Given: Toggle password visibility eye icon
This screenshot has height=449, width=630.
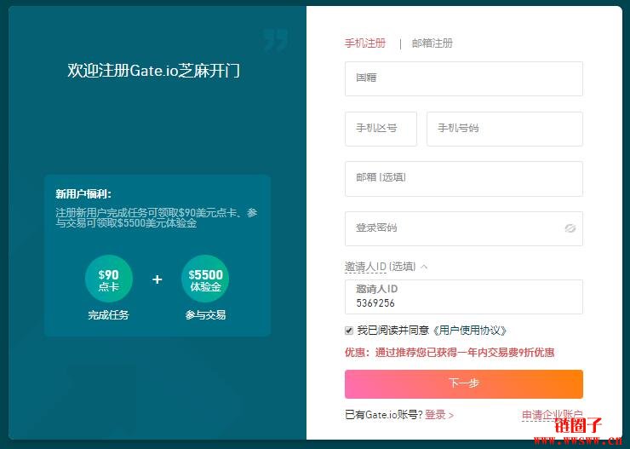Looking at the screenshot, I should tap(570, 228).
